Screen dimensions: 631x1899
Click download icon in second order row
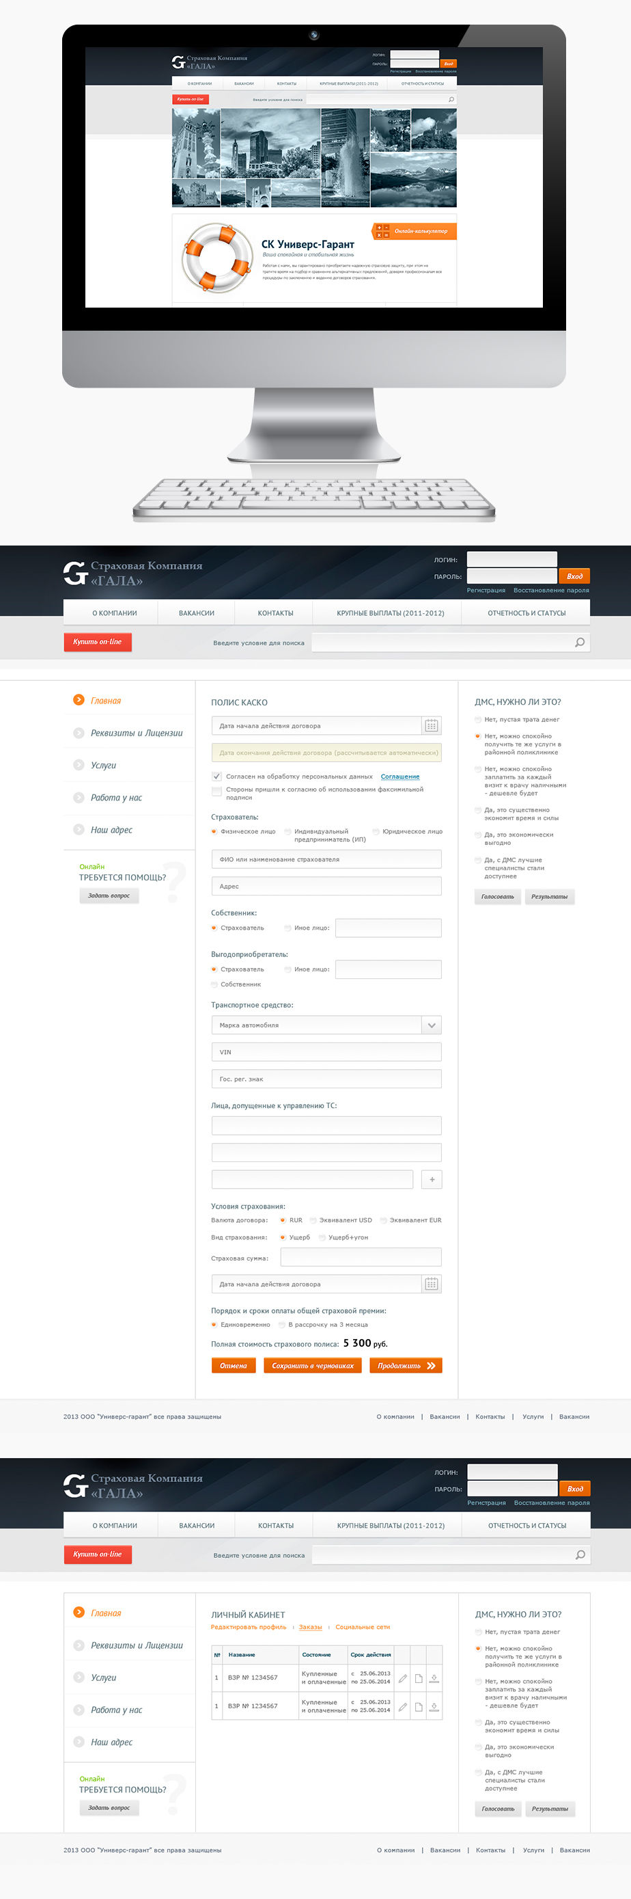(x=434, y=1707)
